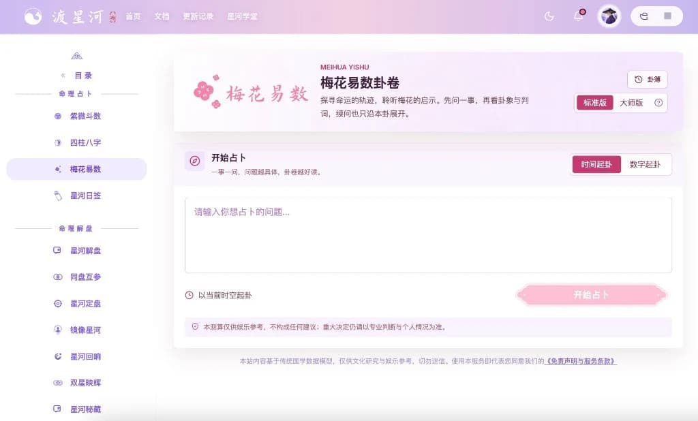
Task: Click the 紫微斗数 sidebar icon
Action: (58, 116)
